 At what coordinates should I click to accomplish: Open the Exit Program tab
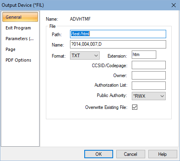click(x=18, y=28)
